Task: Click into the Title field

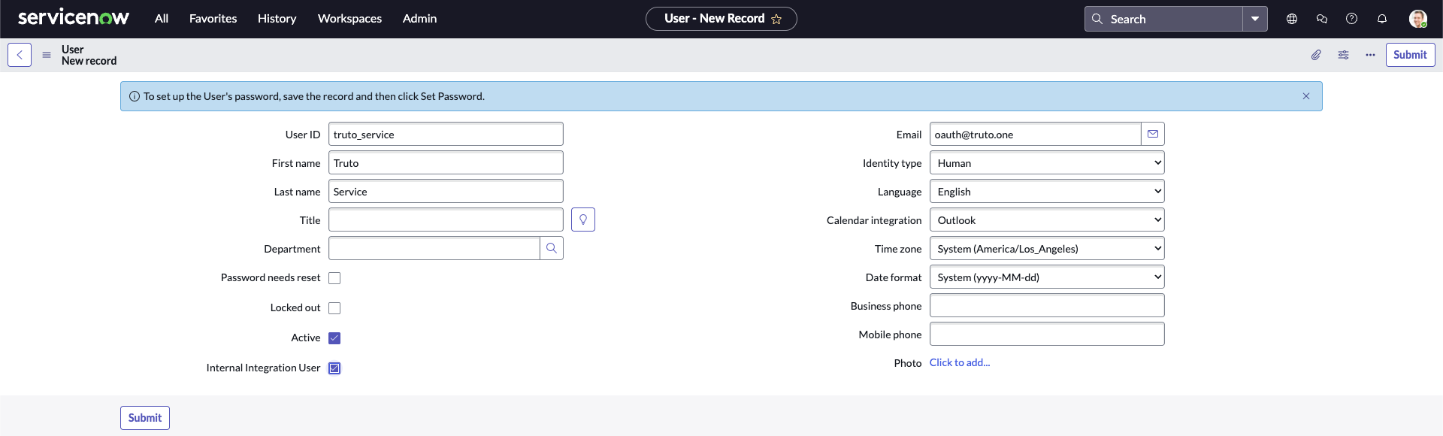Action: [446, 220]
